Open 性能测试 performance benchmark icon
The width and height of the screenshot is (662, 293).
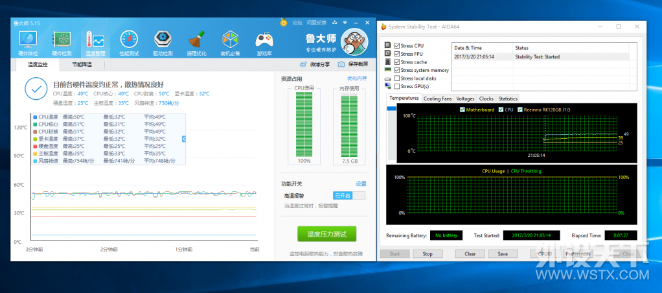(129, 43)
